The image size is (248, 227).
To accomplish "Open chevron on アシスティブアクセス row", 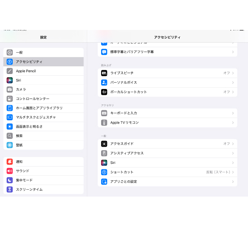I will point(233,153).
